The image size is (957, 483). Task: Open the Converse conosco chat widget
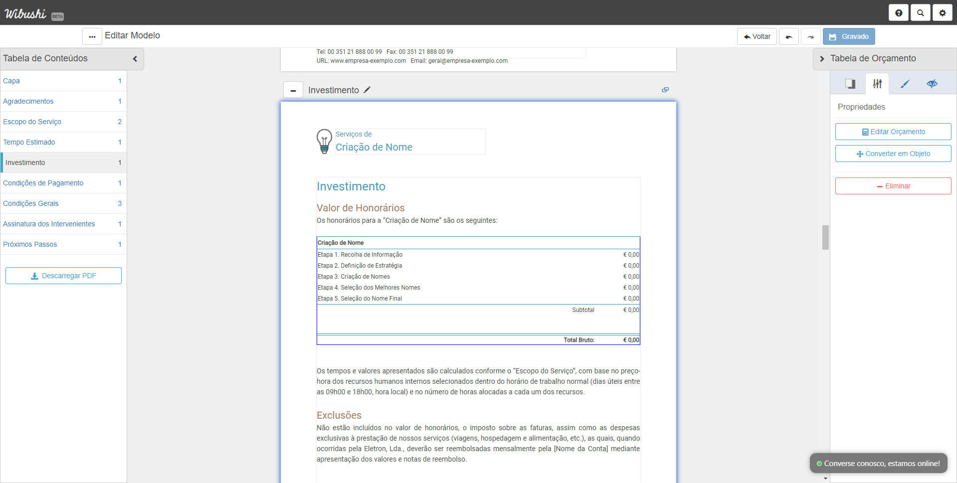[878, 464]
